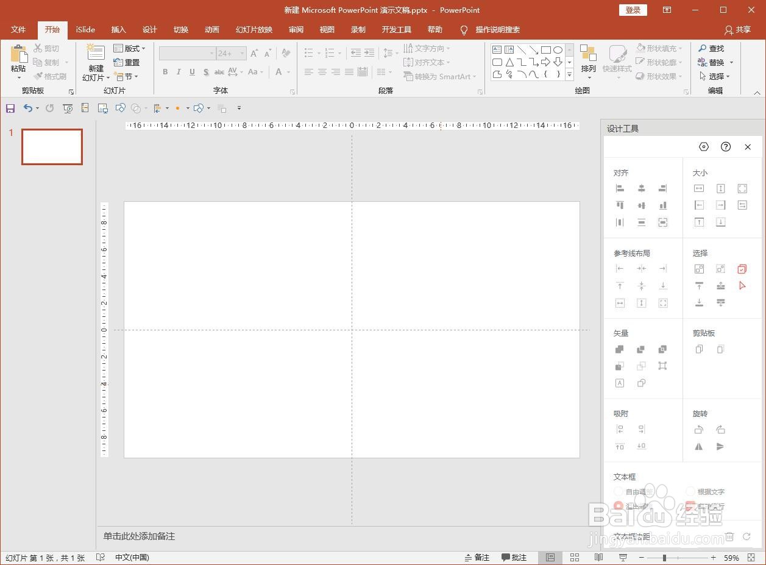Click the refresh icon at design panel bottom

tap(746, 536)
